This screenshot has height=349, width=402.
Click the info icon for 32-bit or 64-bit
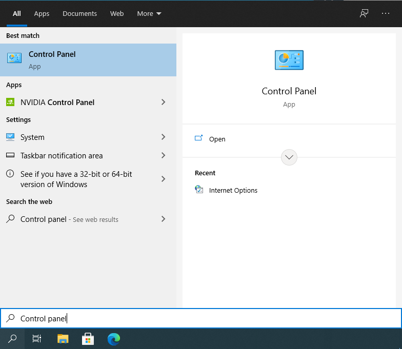(x=10, y=174)
